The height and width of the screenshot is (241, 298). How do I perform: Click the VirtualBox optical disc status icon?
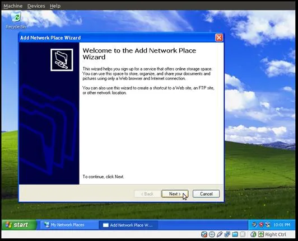pos(212,234)
